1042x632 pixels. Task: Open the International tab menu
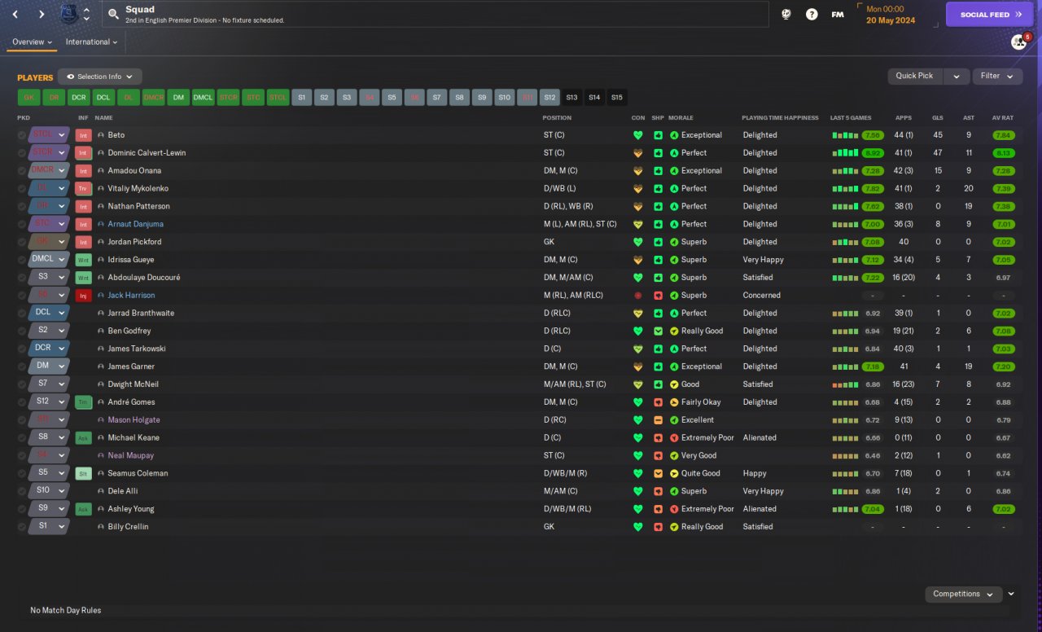pos(91,42)
